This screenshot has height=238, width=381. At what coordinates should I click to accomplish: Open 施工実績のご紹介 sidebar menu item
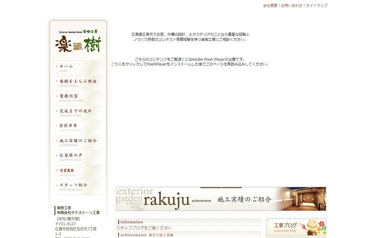point(78,143)
